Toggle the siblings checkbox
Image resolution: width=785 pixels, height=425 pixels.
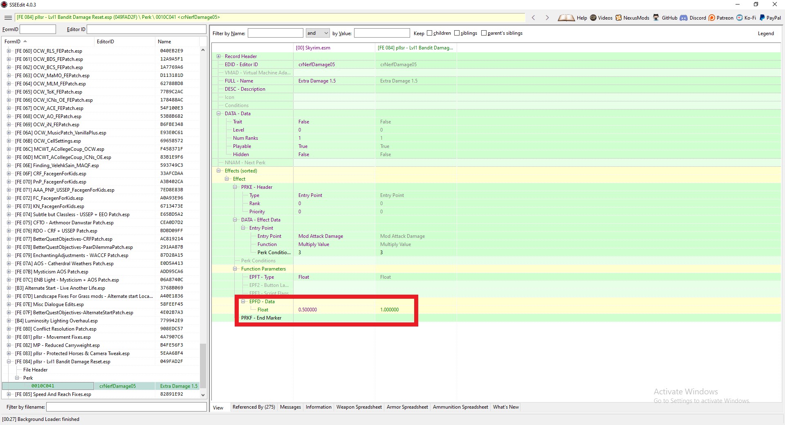pos(457,33)
